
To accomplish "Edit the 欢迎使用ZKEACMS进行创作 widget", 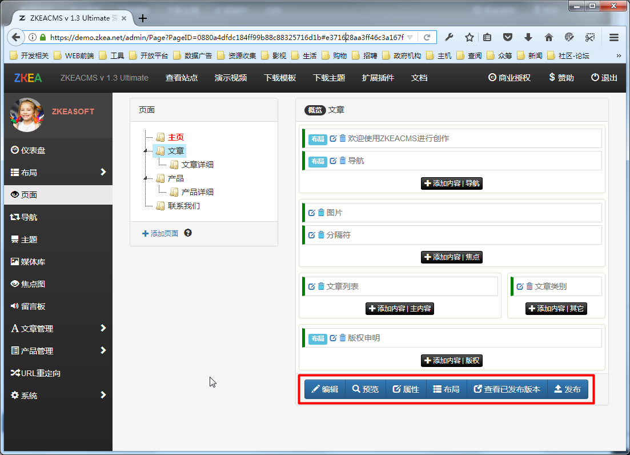I will (333, 139).
